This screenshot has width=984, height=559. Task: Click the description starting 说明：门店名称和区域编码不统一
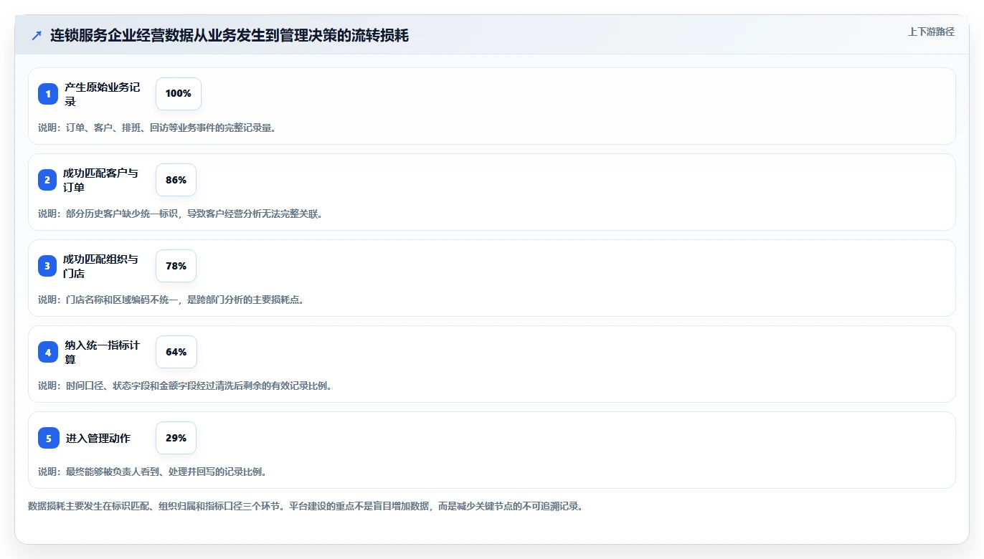(171, 300)
